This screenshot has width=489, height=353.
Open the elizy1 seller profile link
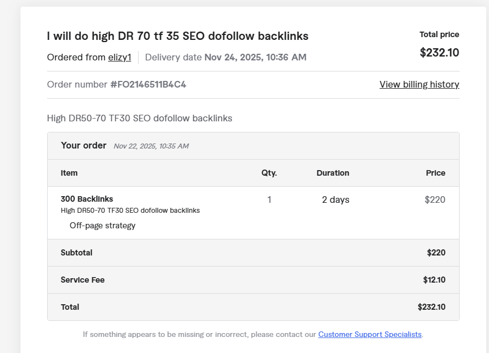pyautogui.click(x=119, y=57)
